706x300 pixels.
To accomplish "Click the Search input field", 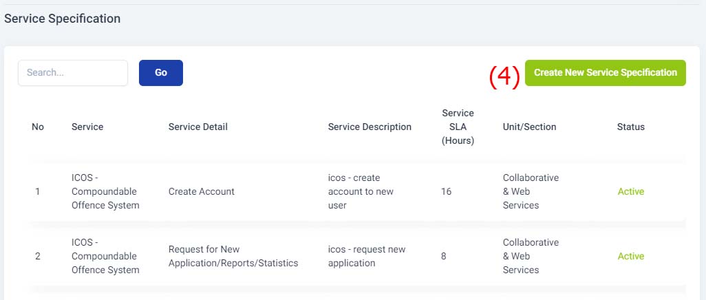I will (73, 72).
